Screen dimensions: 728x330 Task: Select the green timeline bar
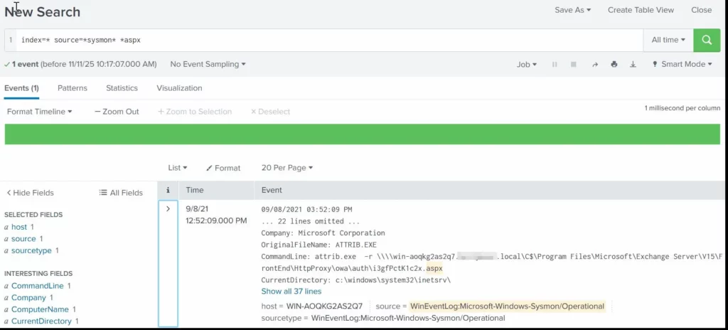(362, 134)
